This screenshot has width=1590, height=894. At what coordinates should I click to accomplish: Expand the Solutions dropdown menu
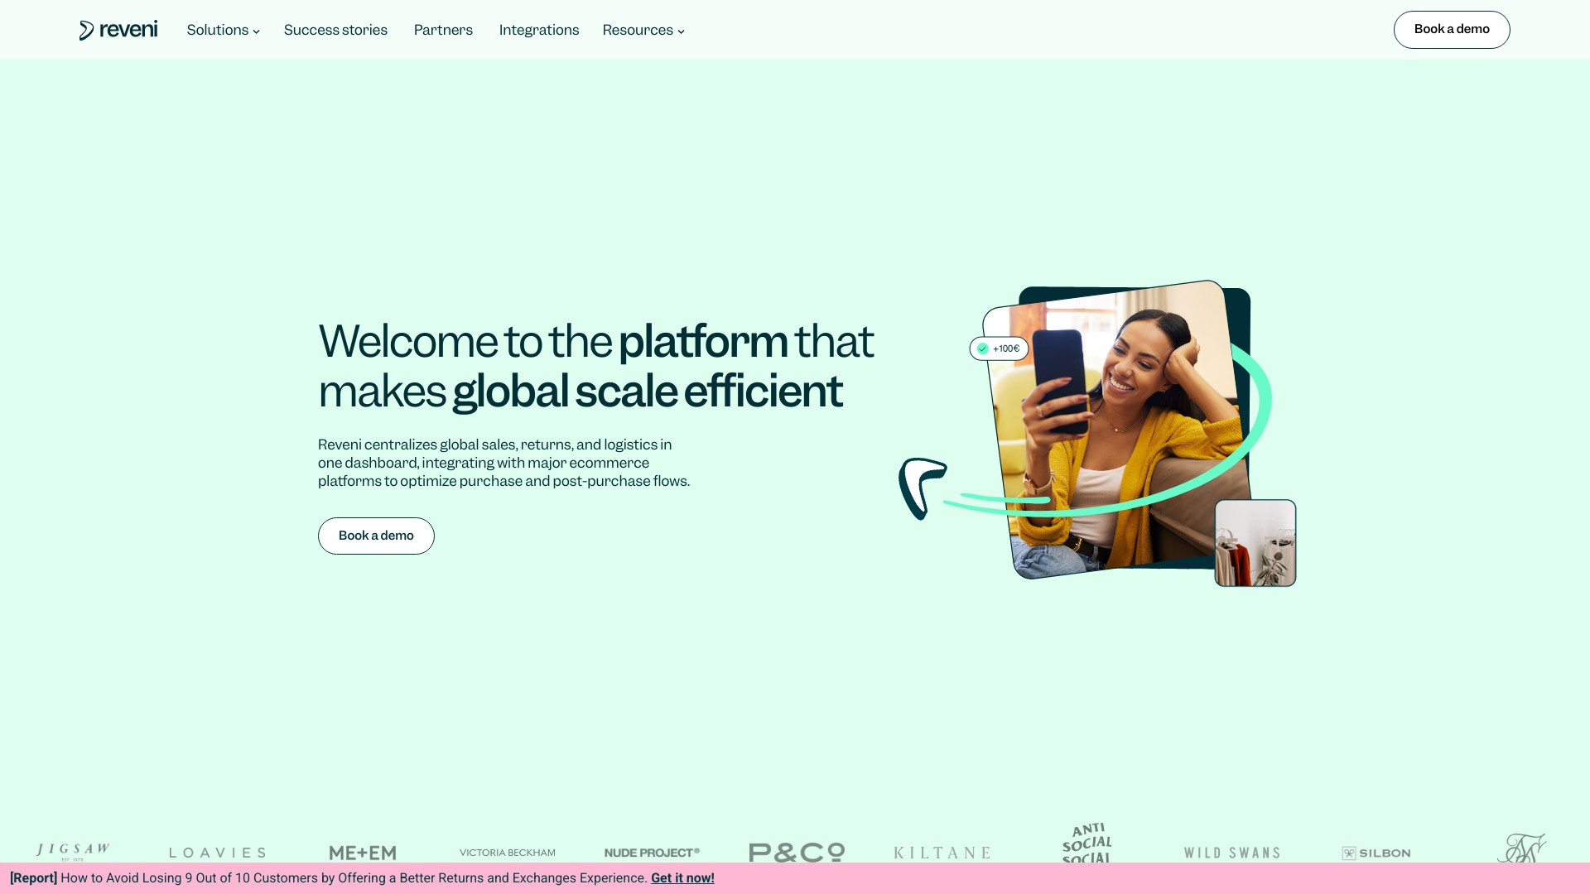(223, 31)
